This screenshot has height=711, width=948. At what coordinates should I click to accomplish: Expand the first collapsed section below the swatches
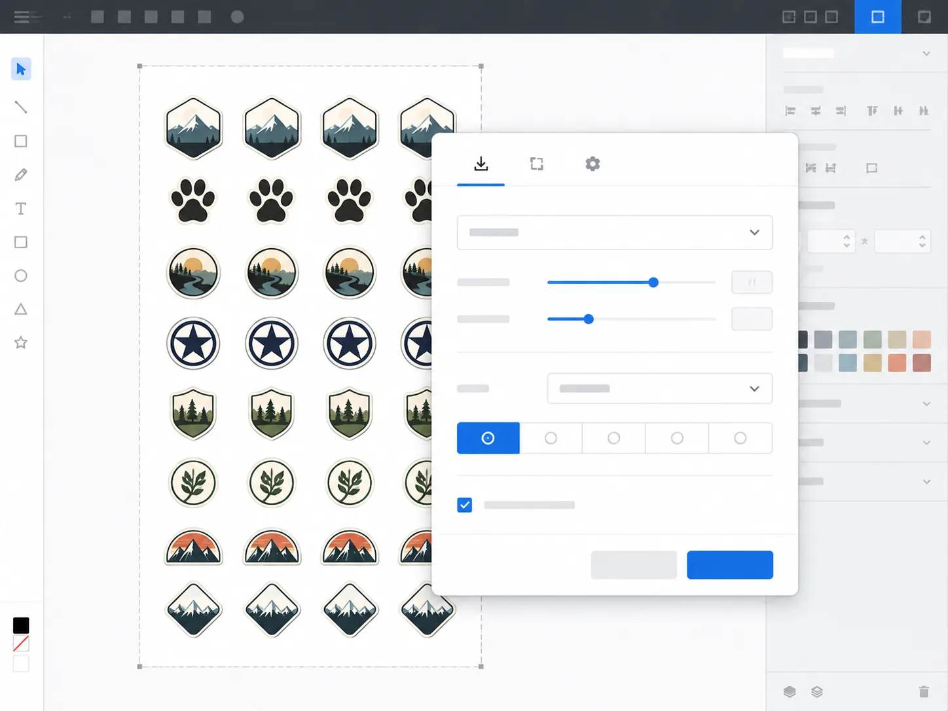pos(926,404)
